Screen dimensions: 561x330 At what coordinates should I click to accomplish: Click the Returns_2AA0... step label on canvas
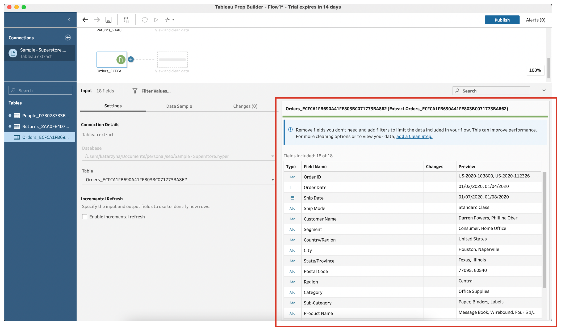coord(110,30)
